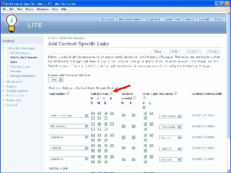
Task: Check the A age box in Microbiology row
Action: 112,124
